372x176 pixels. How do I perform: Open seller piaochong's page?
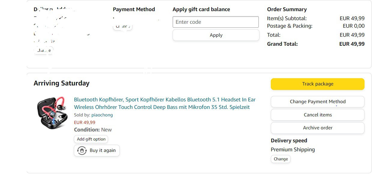point(102,115)
